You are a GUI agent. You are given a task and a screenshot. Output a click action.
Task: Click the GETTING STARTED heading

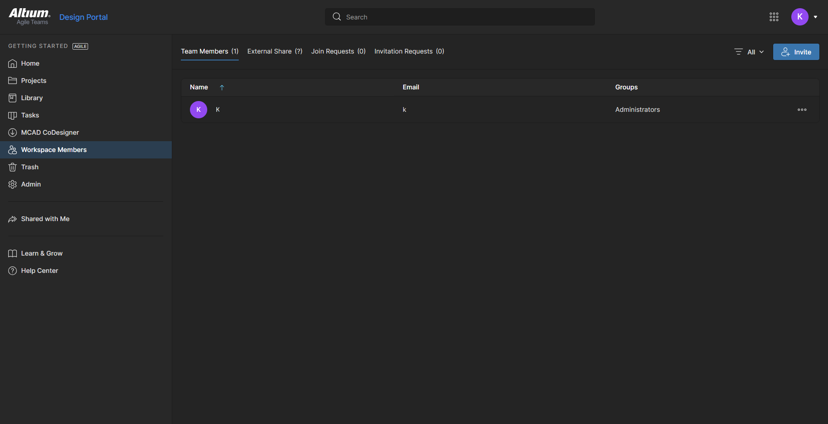[38, 46]
